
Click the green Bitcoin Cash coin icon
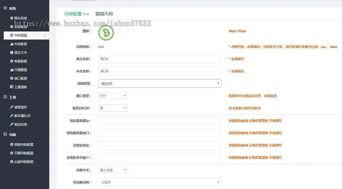tap(106, 33)
